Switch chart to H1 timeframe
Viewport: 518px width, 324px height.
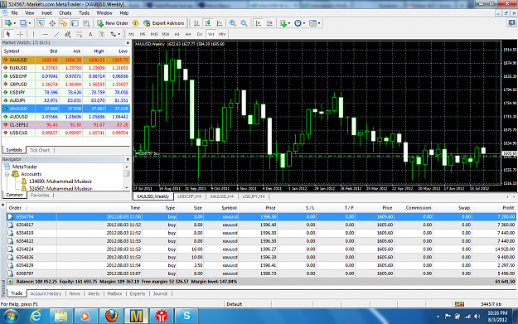177,34
